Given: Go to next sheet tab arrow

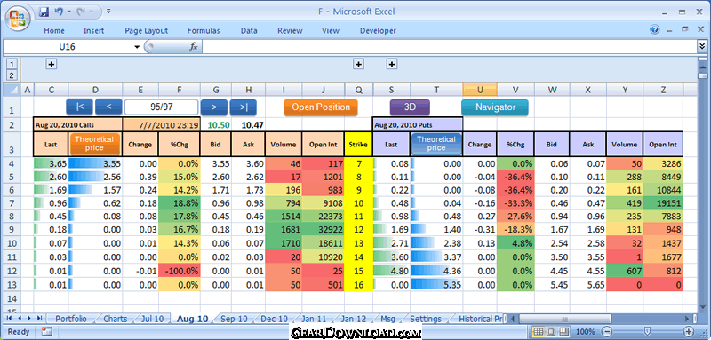Looking at the screenshot, I should click(x=29, y=319).
